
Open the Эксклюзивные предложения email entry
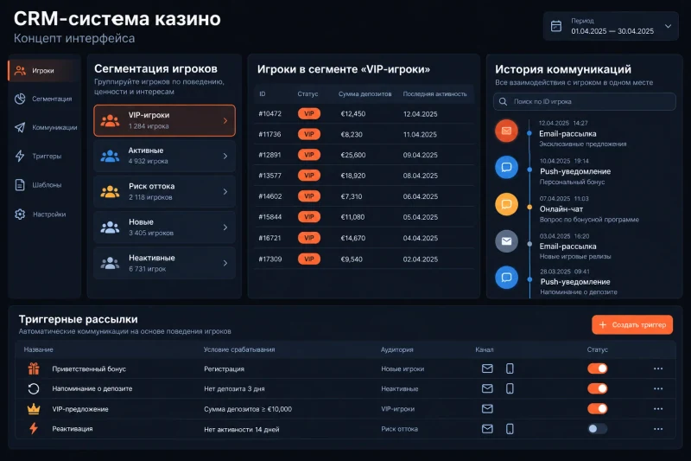[582, 134]
